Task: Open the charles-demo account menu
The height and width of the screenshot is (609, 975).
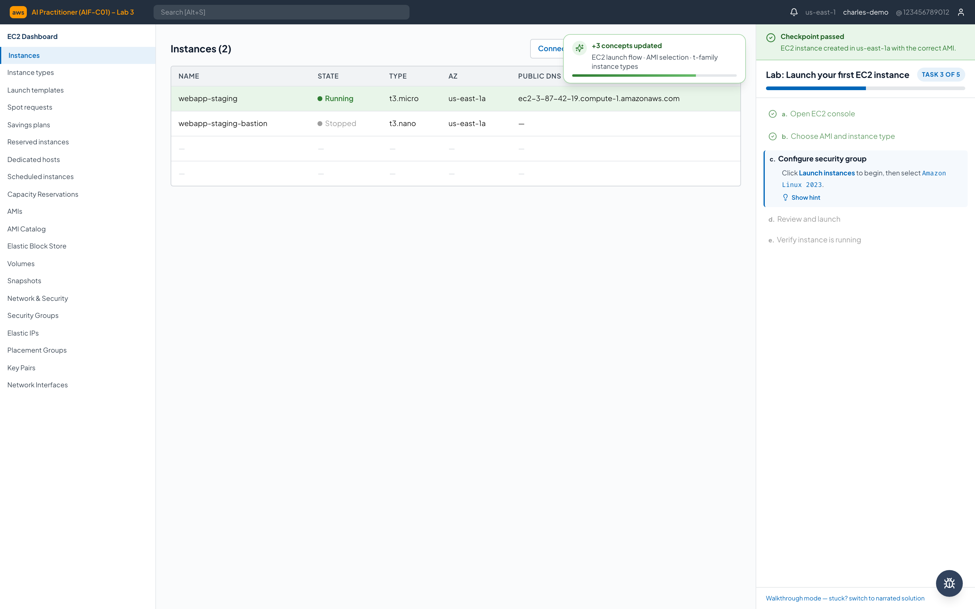Action: tap(865, 12)
